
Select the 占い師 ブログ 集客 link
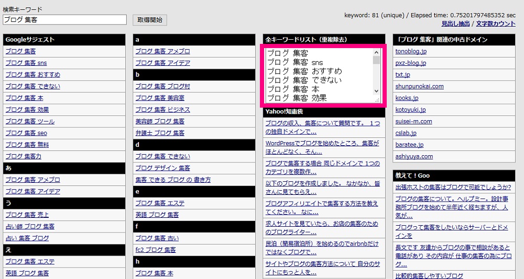point(30,226)
